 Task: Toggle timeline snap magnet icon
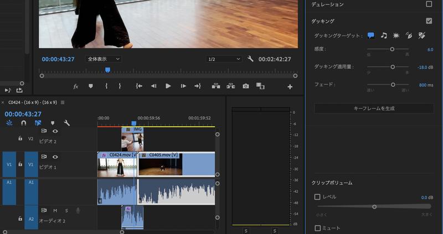pos(24,123)
